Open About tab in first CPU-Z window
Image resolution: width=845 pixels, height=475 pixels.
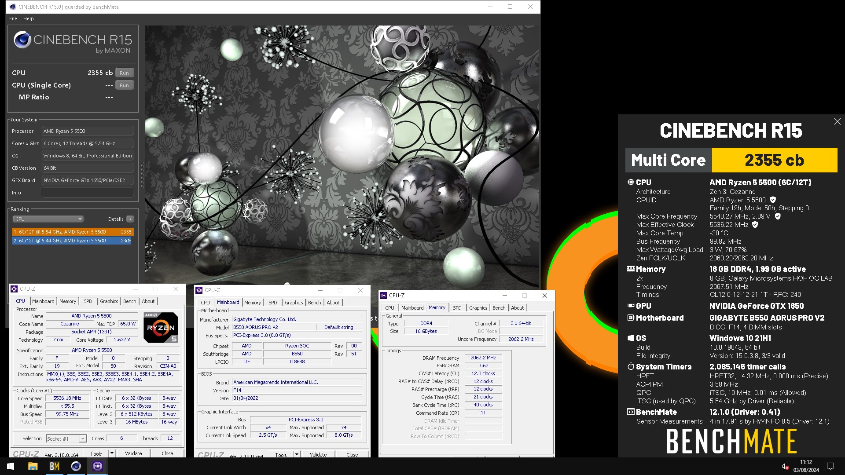pyautogui.click(x=148, y=301)
